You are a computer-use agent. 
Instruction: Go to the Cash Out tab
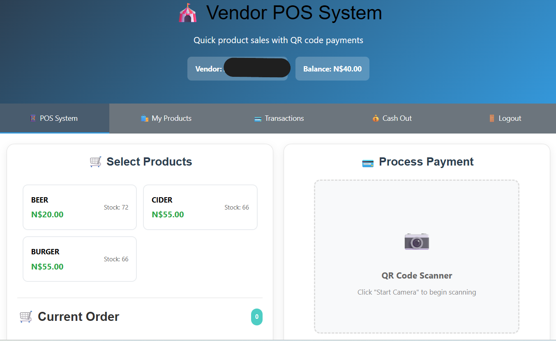tap(392, 118)
